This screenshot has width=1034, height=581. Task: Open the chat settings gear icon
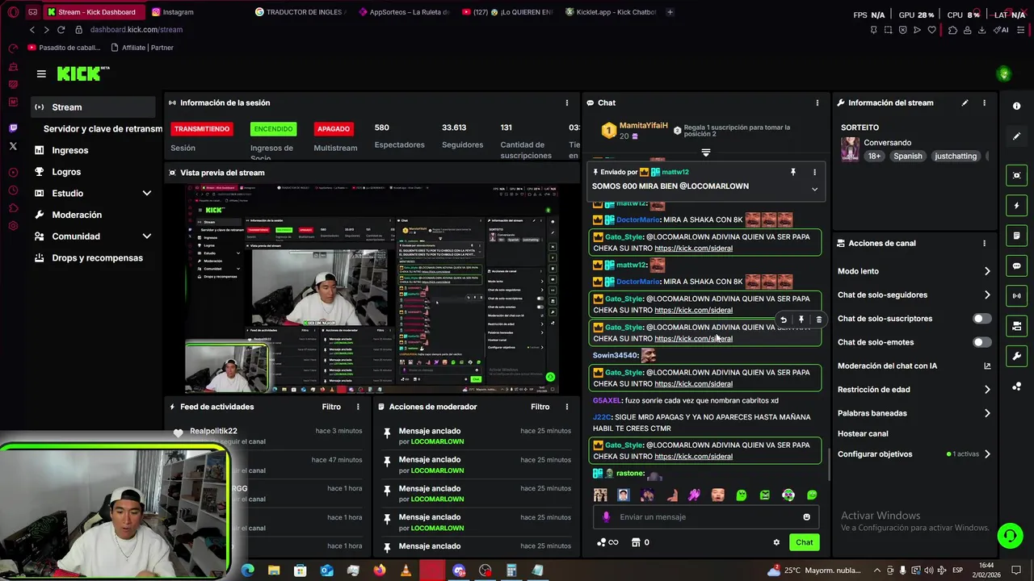(x=776, y=542)
